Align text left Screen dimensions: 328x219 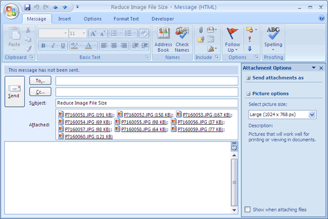pos(104,45)
